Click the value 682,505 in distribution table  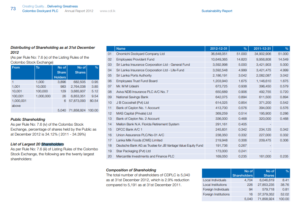(x=79, y=82)
